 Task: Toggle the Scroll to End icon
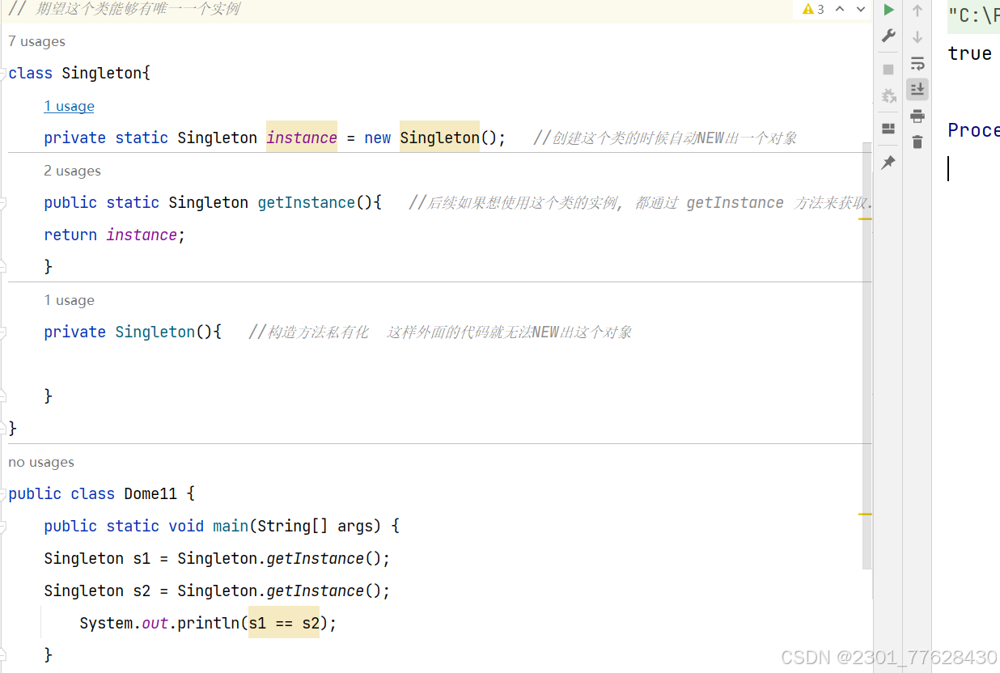[x=917, y=89]
